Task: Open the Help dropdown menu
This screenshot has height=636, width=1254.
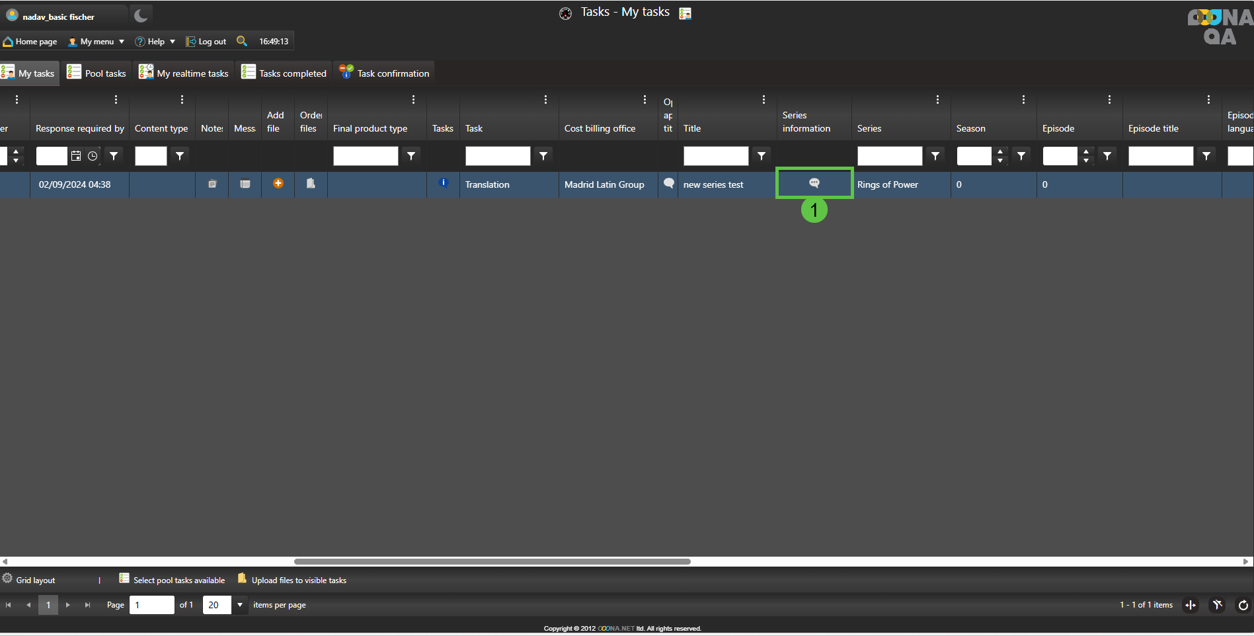Action: pos(155,42)
